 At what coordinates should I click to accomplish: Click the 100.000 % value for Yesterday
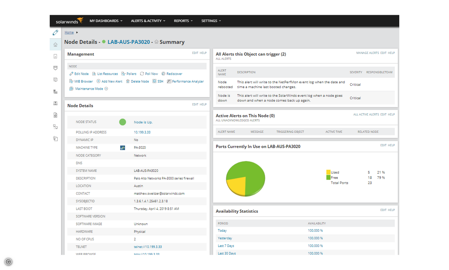coord(315,238)
